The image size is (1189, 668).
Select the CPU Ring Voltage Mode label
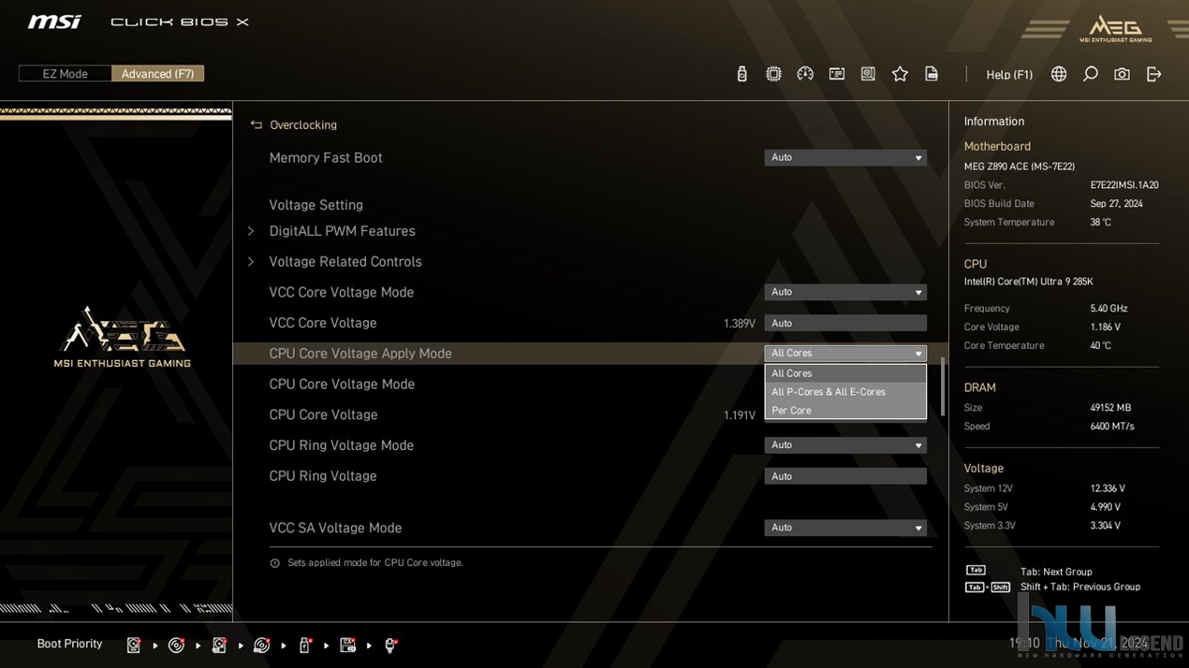coord(341,445)
